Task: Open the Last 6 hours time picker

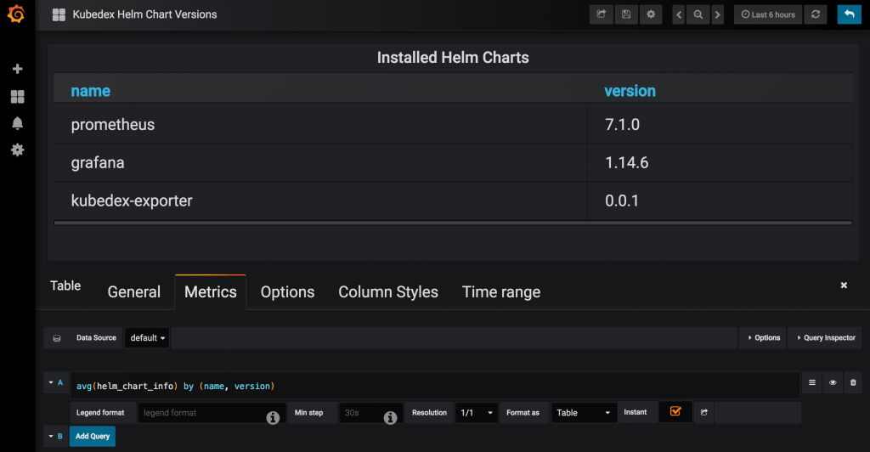Action: (768, 14)
